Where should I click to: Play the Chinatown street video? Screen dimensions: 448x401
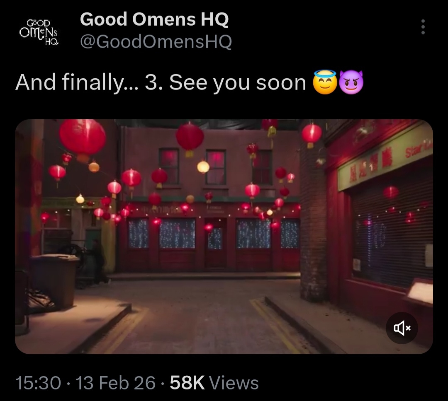pos(224,237)
